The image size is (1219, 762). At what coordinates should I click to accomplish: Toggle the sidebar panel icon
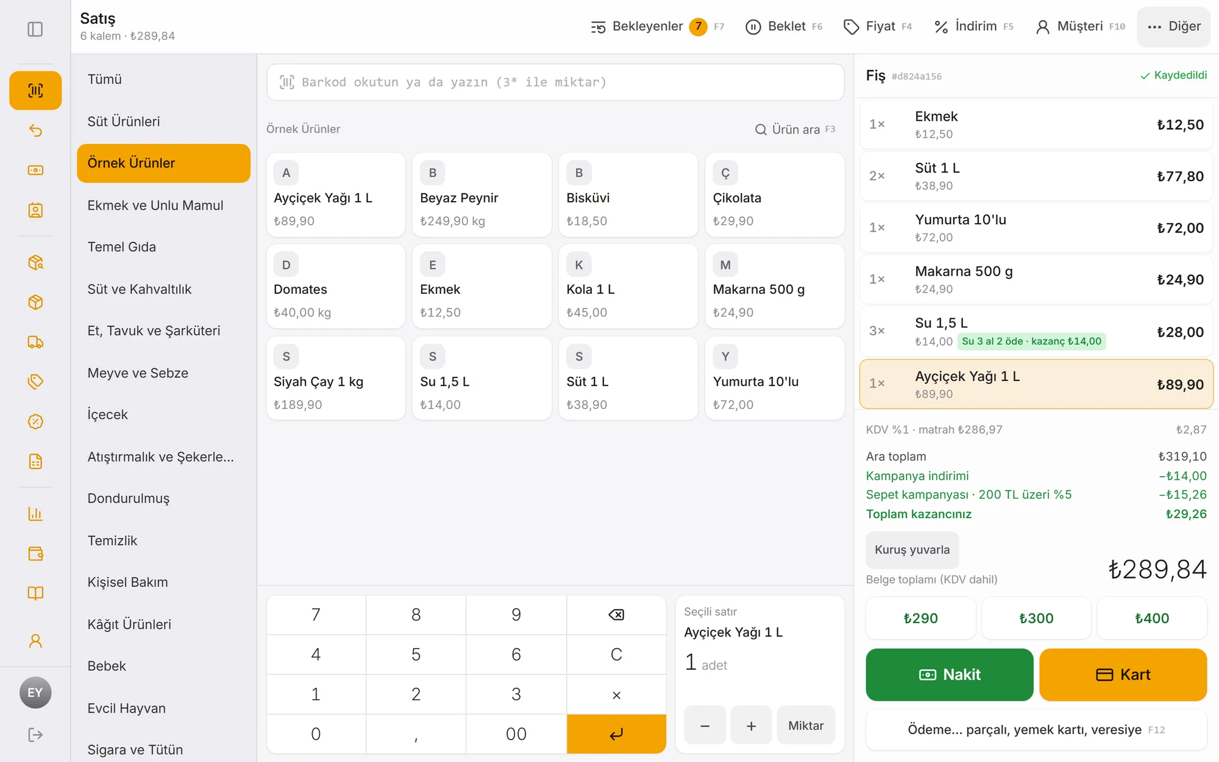tap(35, 29)
